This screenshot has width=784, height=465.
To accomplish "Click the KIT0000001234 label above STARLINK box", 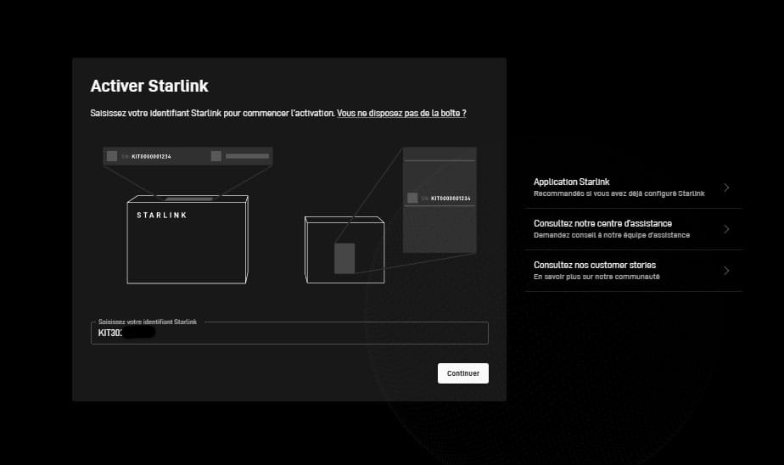I will (x=151, y=156).
